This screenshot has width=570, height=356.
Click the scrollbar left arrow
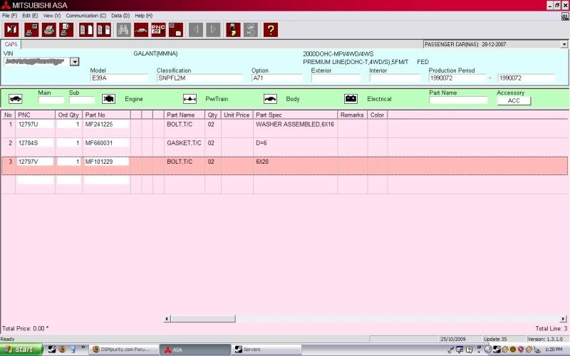pyautogui.click(x=167, y=319)
